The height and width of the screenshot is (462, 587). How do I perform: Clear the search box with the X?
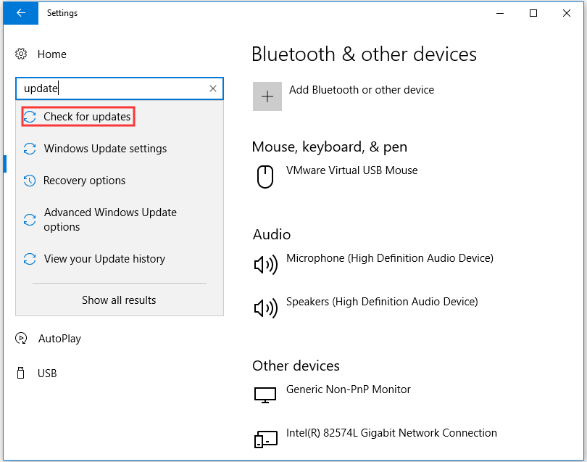pos(213,88)
